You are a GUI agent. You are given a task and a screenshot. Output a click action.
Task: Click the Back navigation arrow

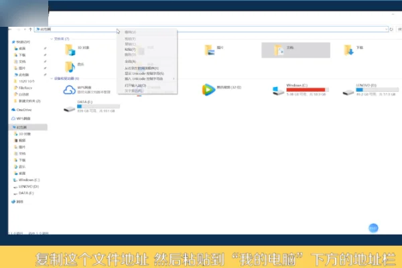point(10,29)
